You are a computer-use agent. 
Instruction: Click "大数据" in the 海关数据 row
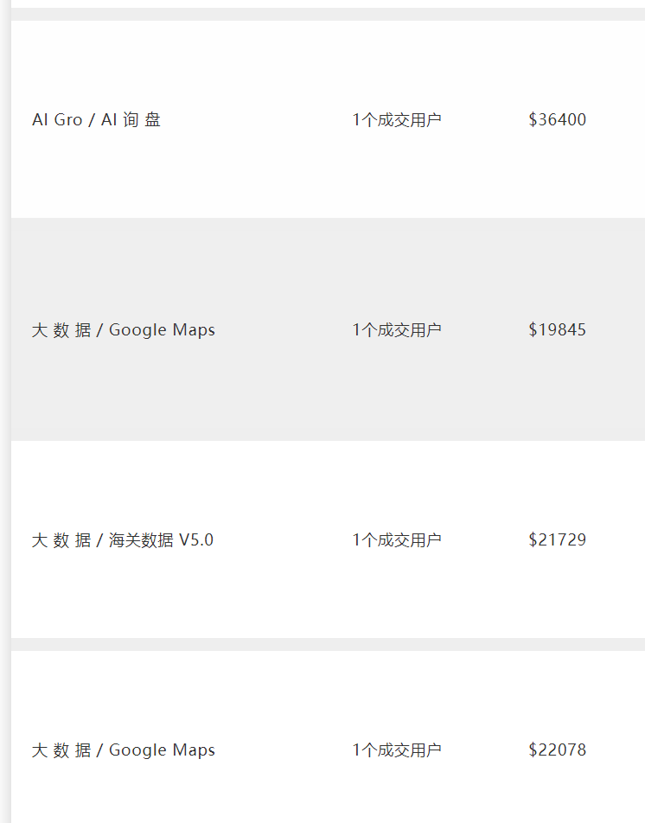coord(61,540)
